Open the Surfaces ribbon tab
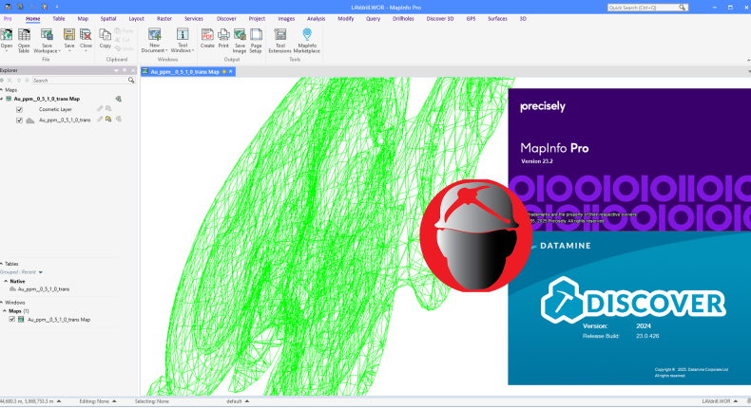 tap(497, 19)
